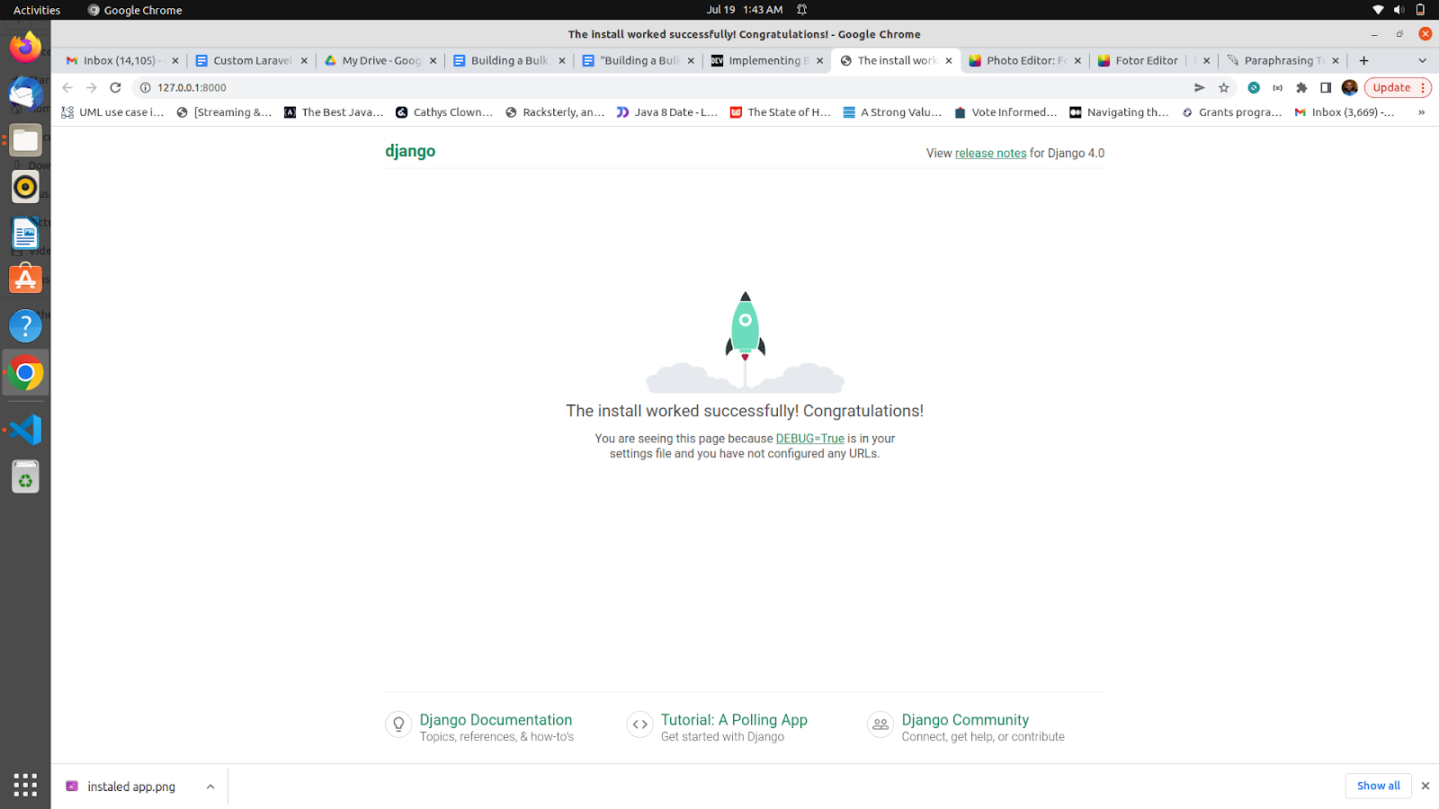Image resolution: width=1439 pixels, height=809 pixels.
Task: Launch Thunderbird mail from the dock
Action: pyautogui.click(x=25, y=93)
